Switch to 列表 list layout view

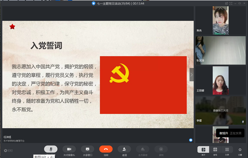pyautogui.click(x=227, y=150)
